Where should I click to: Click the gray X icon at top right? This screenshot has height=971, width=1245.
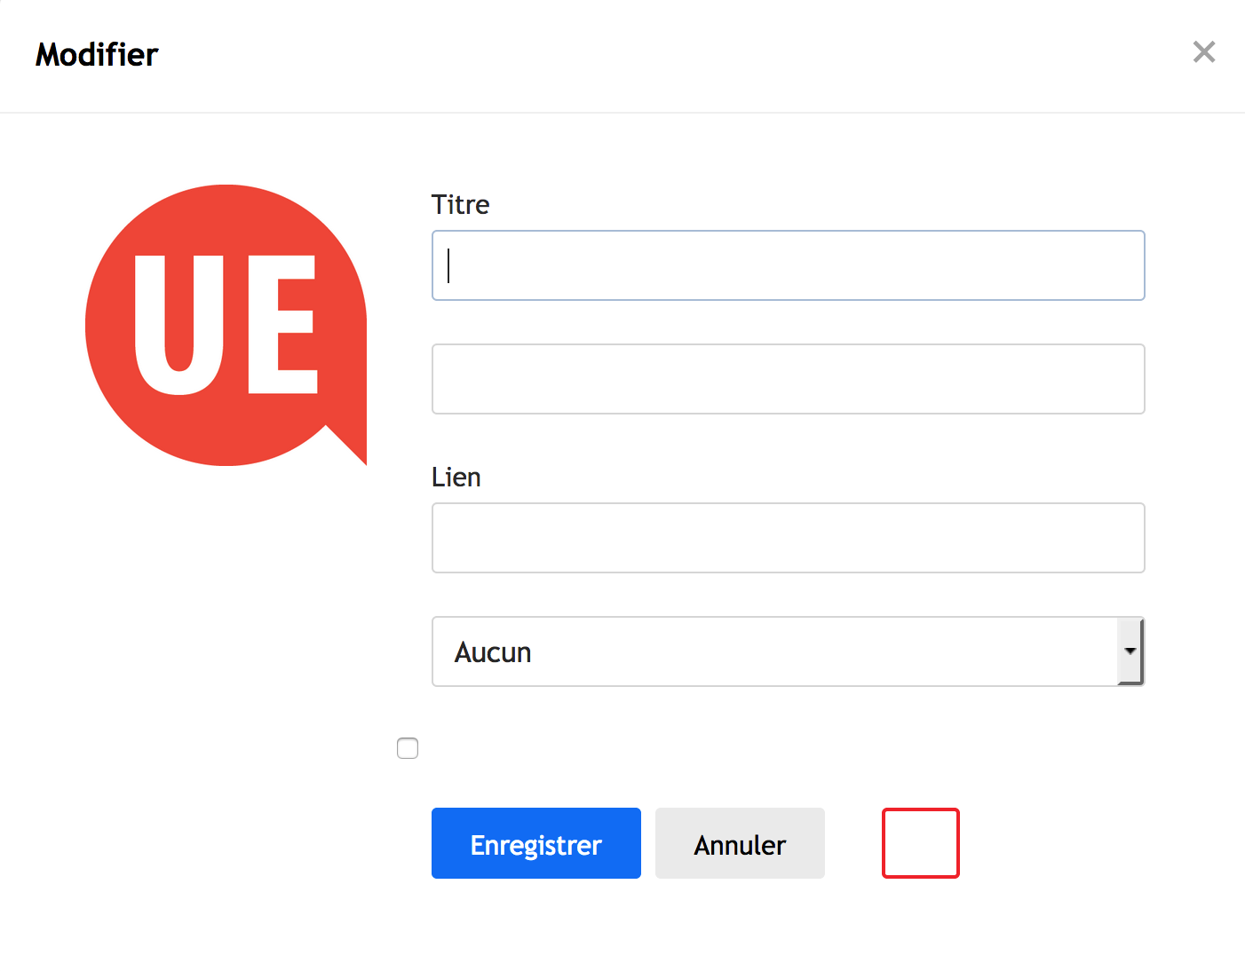coord(1203,52)
